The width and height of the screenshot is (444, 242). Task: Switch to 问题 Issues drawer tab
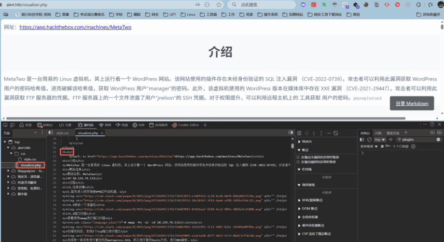(378, 133)
